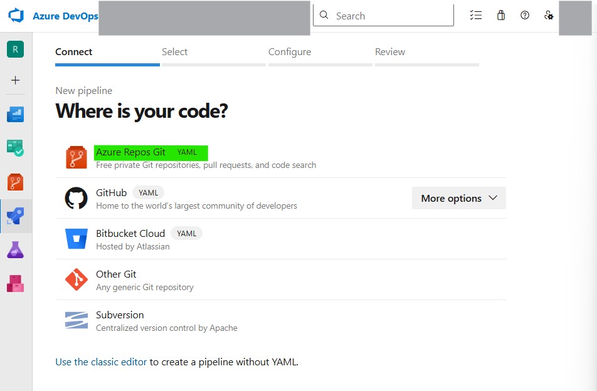Choose Azure Repos Git as source
Screen dimensions: 597x391
pyautogui.click(x=281, y=157)
